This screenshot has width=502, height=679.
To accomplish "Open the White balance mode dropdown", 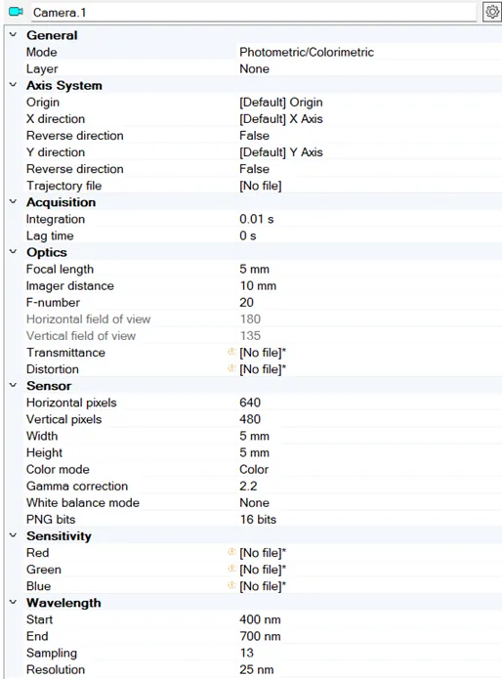I will click(370, 503).
